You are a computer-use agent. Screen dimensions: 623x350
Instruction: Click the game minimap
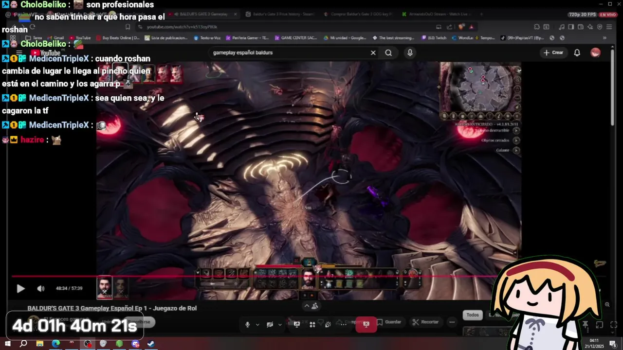click(x=480, y=88)
